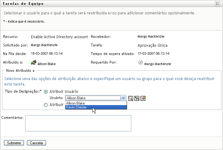The height and width of the screenshot is (150, 223).
Task: Select the second Atribuir radio button
Action: pos(46,105)
